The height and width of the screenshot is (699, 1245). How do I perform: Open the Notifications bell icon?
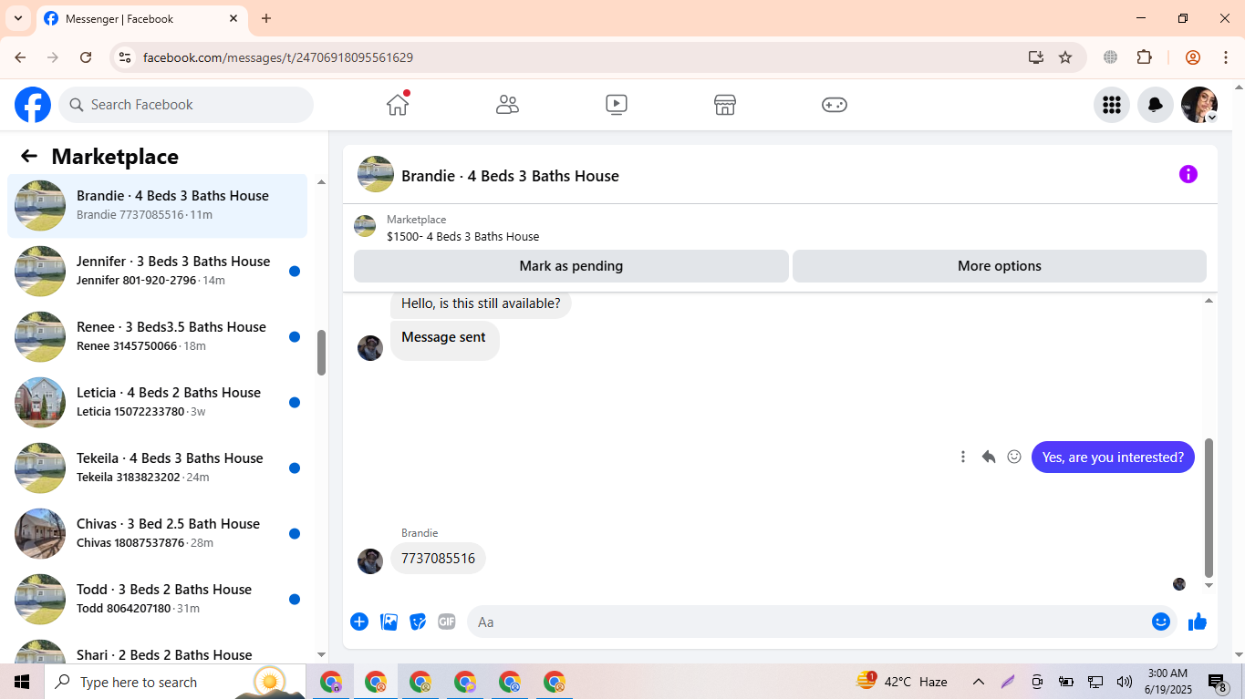point(1155,105)
